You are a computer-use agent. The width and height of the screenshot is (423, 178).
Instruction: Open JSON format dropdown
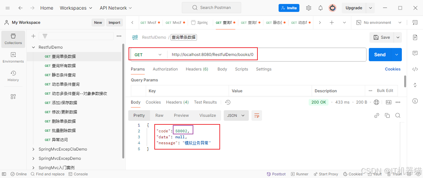pos(236,115)
